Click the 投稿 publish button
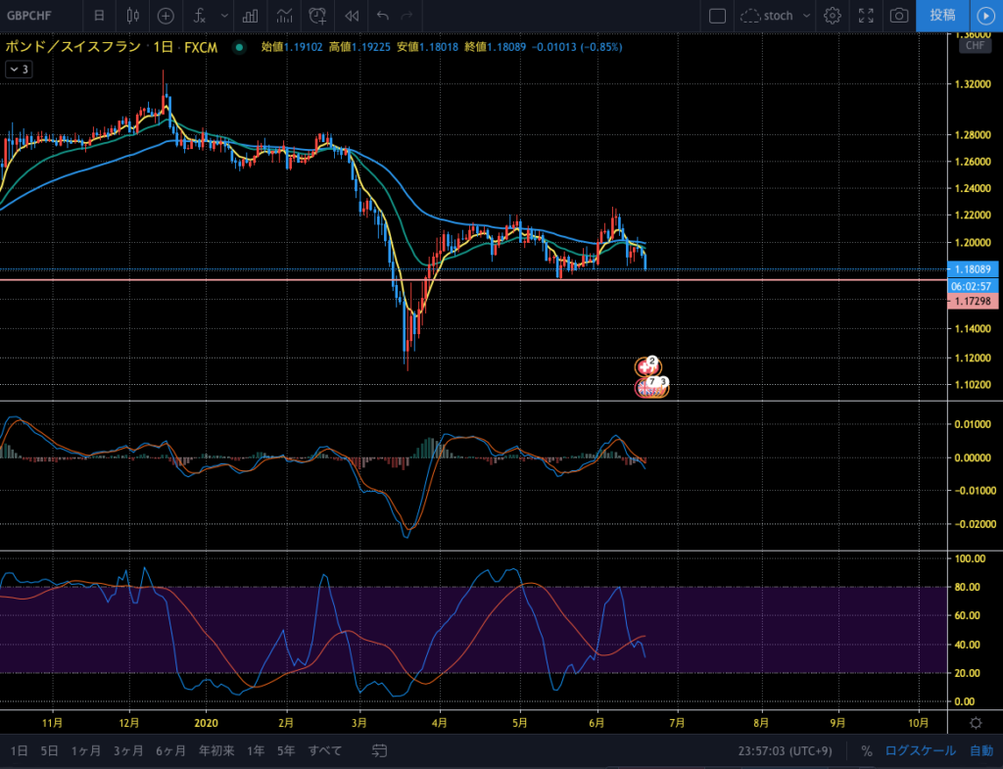1003x769 pixels. point(942,16)
